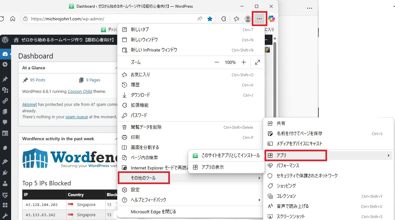Screen dimensions: 395x220
Task: Click the site title in WordPress admin bar
Action: point(68,40)
